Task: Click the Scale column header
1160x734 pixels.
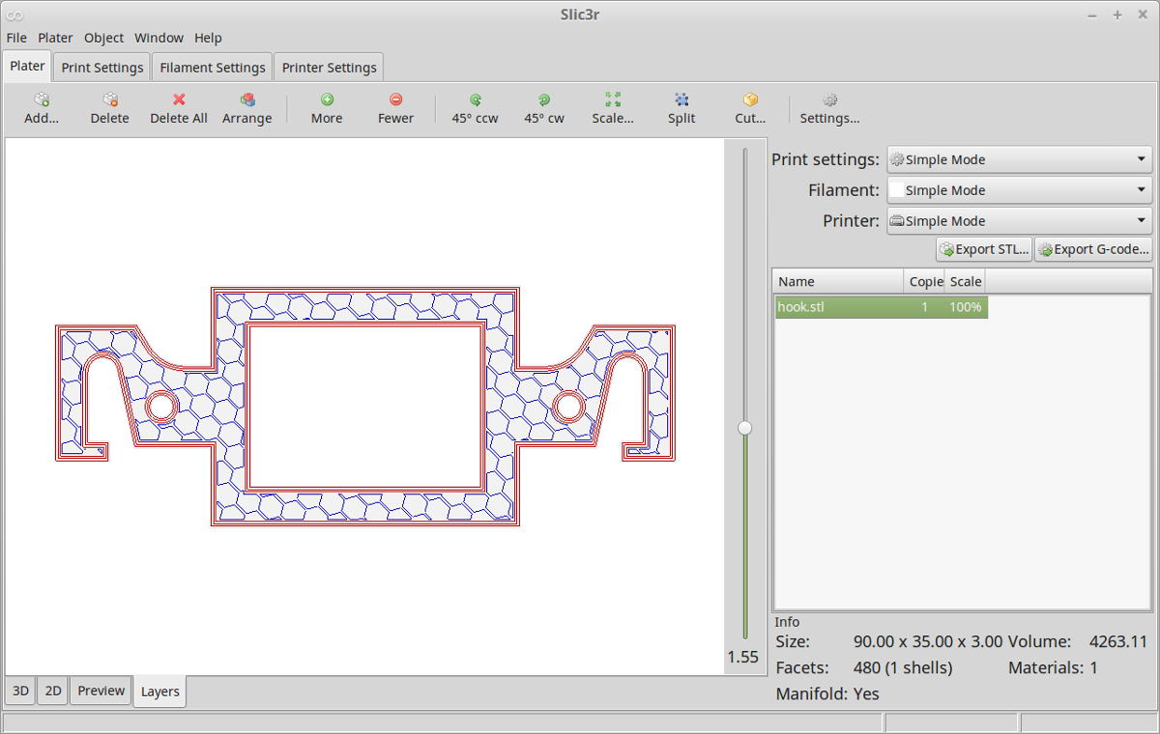Action: [965, 281]
